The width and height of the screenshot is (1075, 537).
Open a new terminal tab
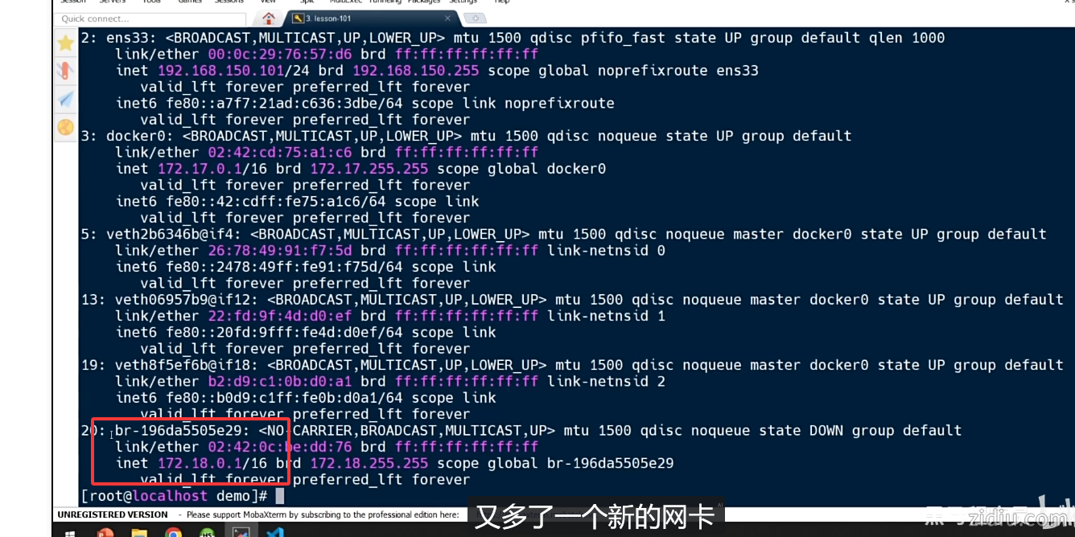475,18
